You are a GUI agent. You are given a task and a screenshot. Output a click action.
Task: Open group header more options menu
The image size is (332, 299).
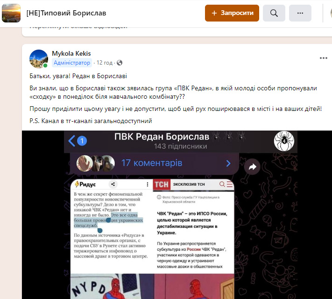point(300,13)
